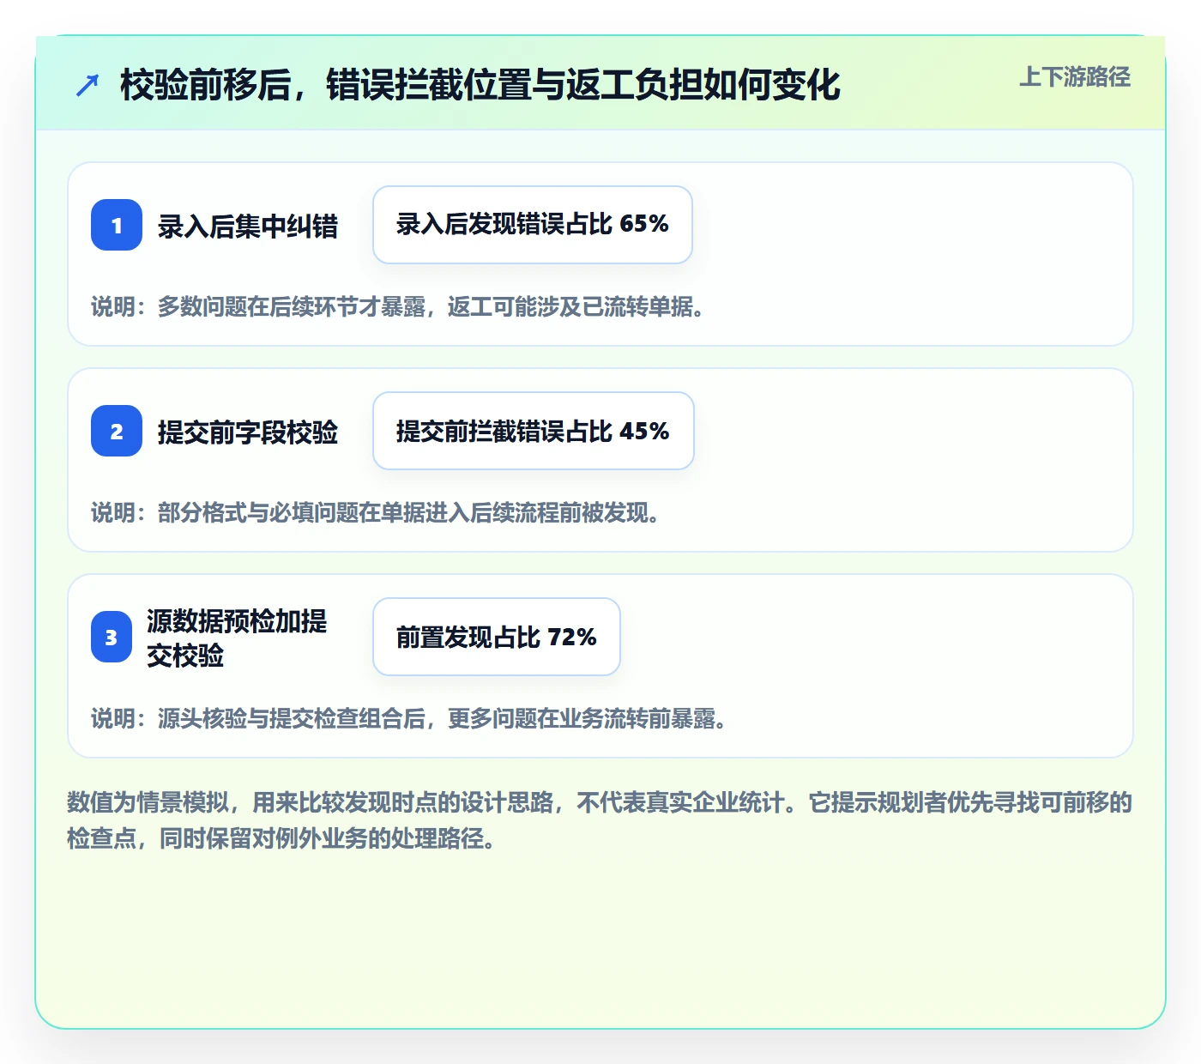The width and height of the screenshot is (1201, 1064).
Task: Select the number 2 step badge
Action: pyautogui.click(x=117, y=431)
